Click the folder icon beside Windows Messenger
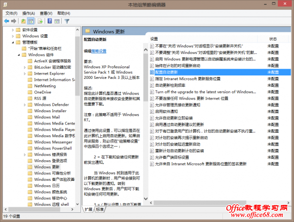Image resolution: width=294 pixels, height=222 pixels. (30, 142)
